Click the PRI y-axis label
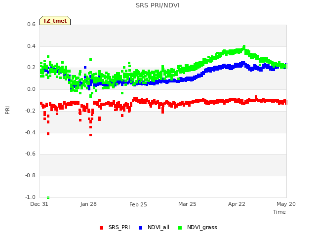Screen dimensions: 316x237 click(x=7, y=111)
